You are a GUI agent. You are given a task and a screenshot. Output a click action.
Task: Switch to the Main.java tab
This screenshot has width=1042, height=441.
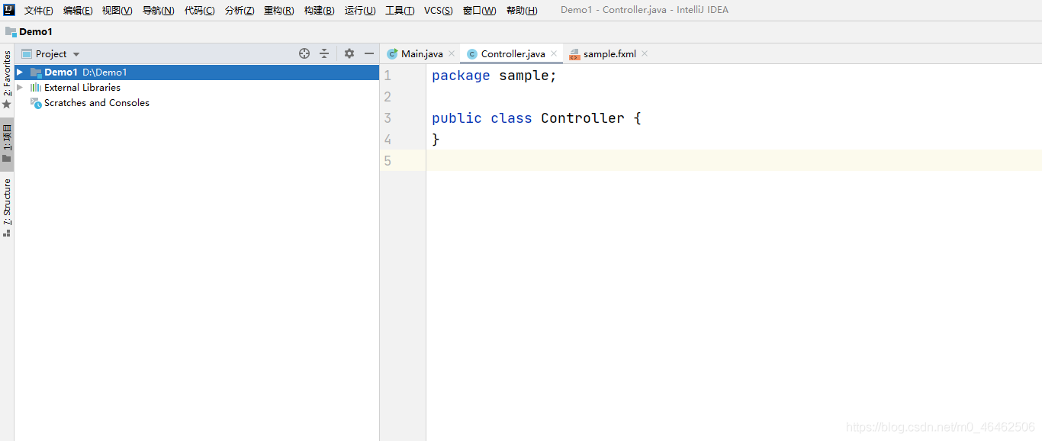[421, 54]
